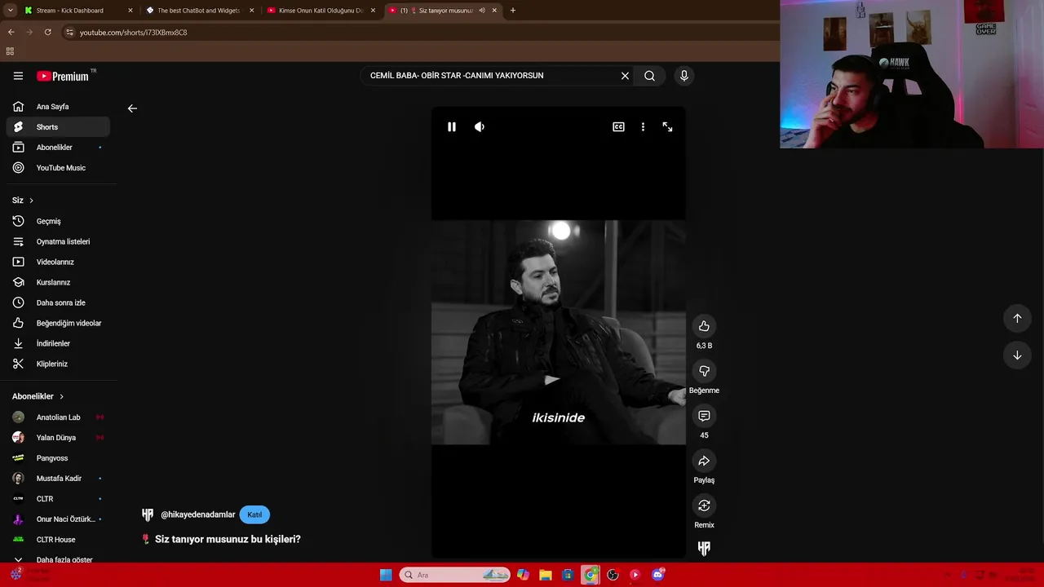The image size is (1044, 587).
Task: Start voice search with microphone
Action: 683,76
